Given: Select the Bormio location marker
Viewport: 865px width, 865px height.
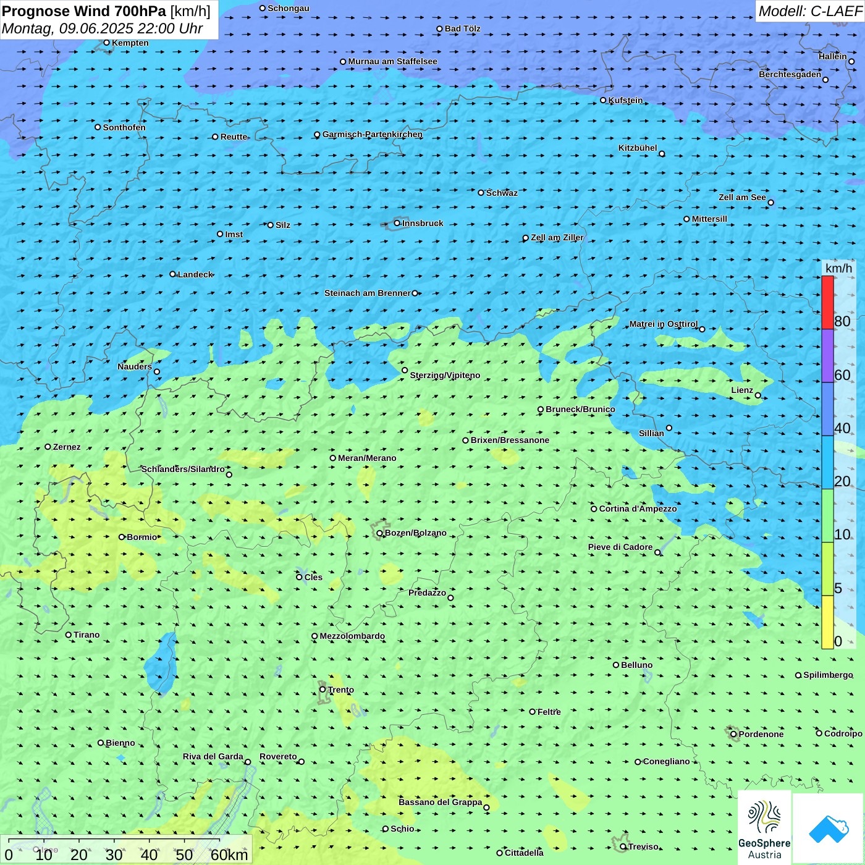Looking at the screenshot, I should (x=122, y=537).
